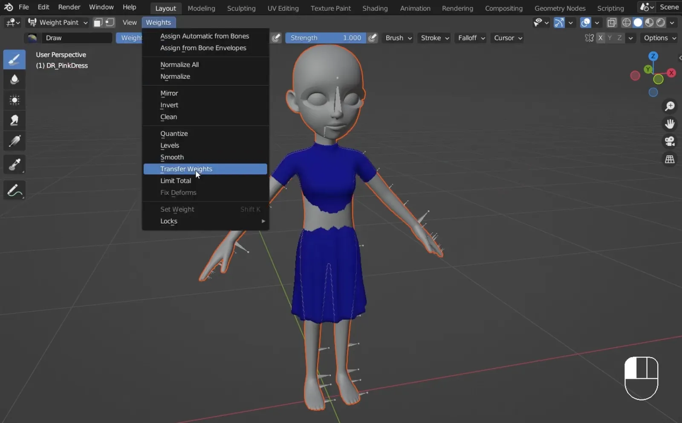Switch to the Shading workspace tab
The width and height of the screenshot is (682, 423).
click(375, 8)
